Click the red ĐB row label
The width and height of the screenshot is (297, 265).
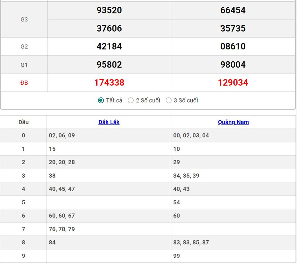(x=24, y=83)
